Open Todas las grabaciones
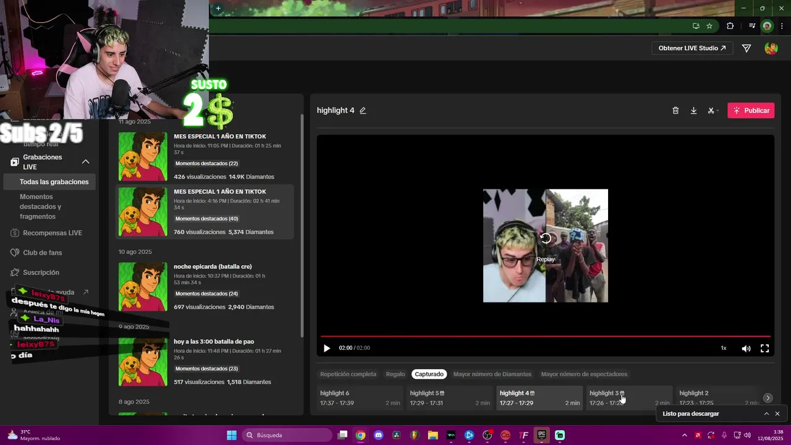791x445 pixels. click(54, 182)
